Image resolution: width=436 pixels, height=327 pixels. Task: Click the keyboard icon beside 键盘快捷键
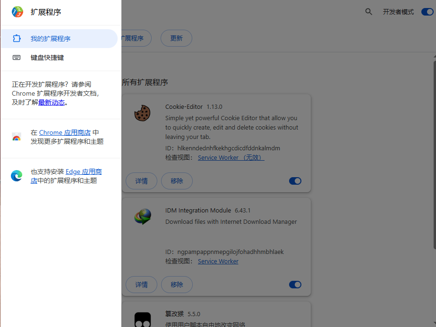coord(17,57)
